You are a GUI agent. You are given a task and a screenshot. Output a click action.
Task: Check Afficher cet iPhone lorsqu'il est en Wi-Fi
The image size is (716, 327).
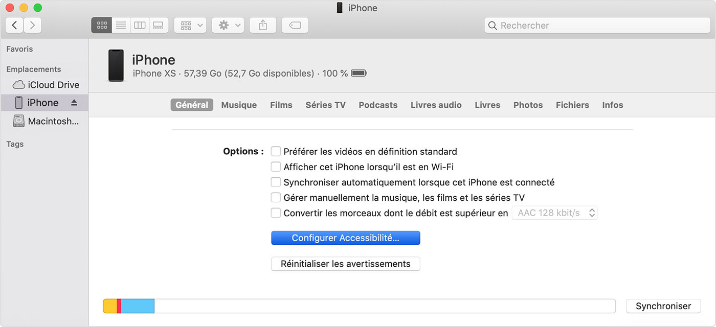click(276, 167)
